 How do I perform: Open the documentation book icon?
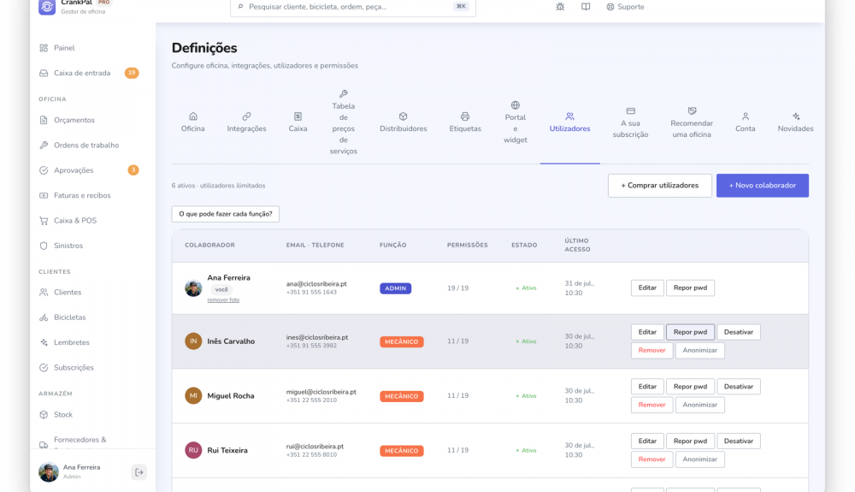pos(586,7)
